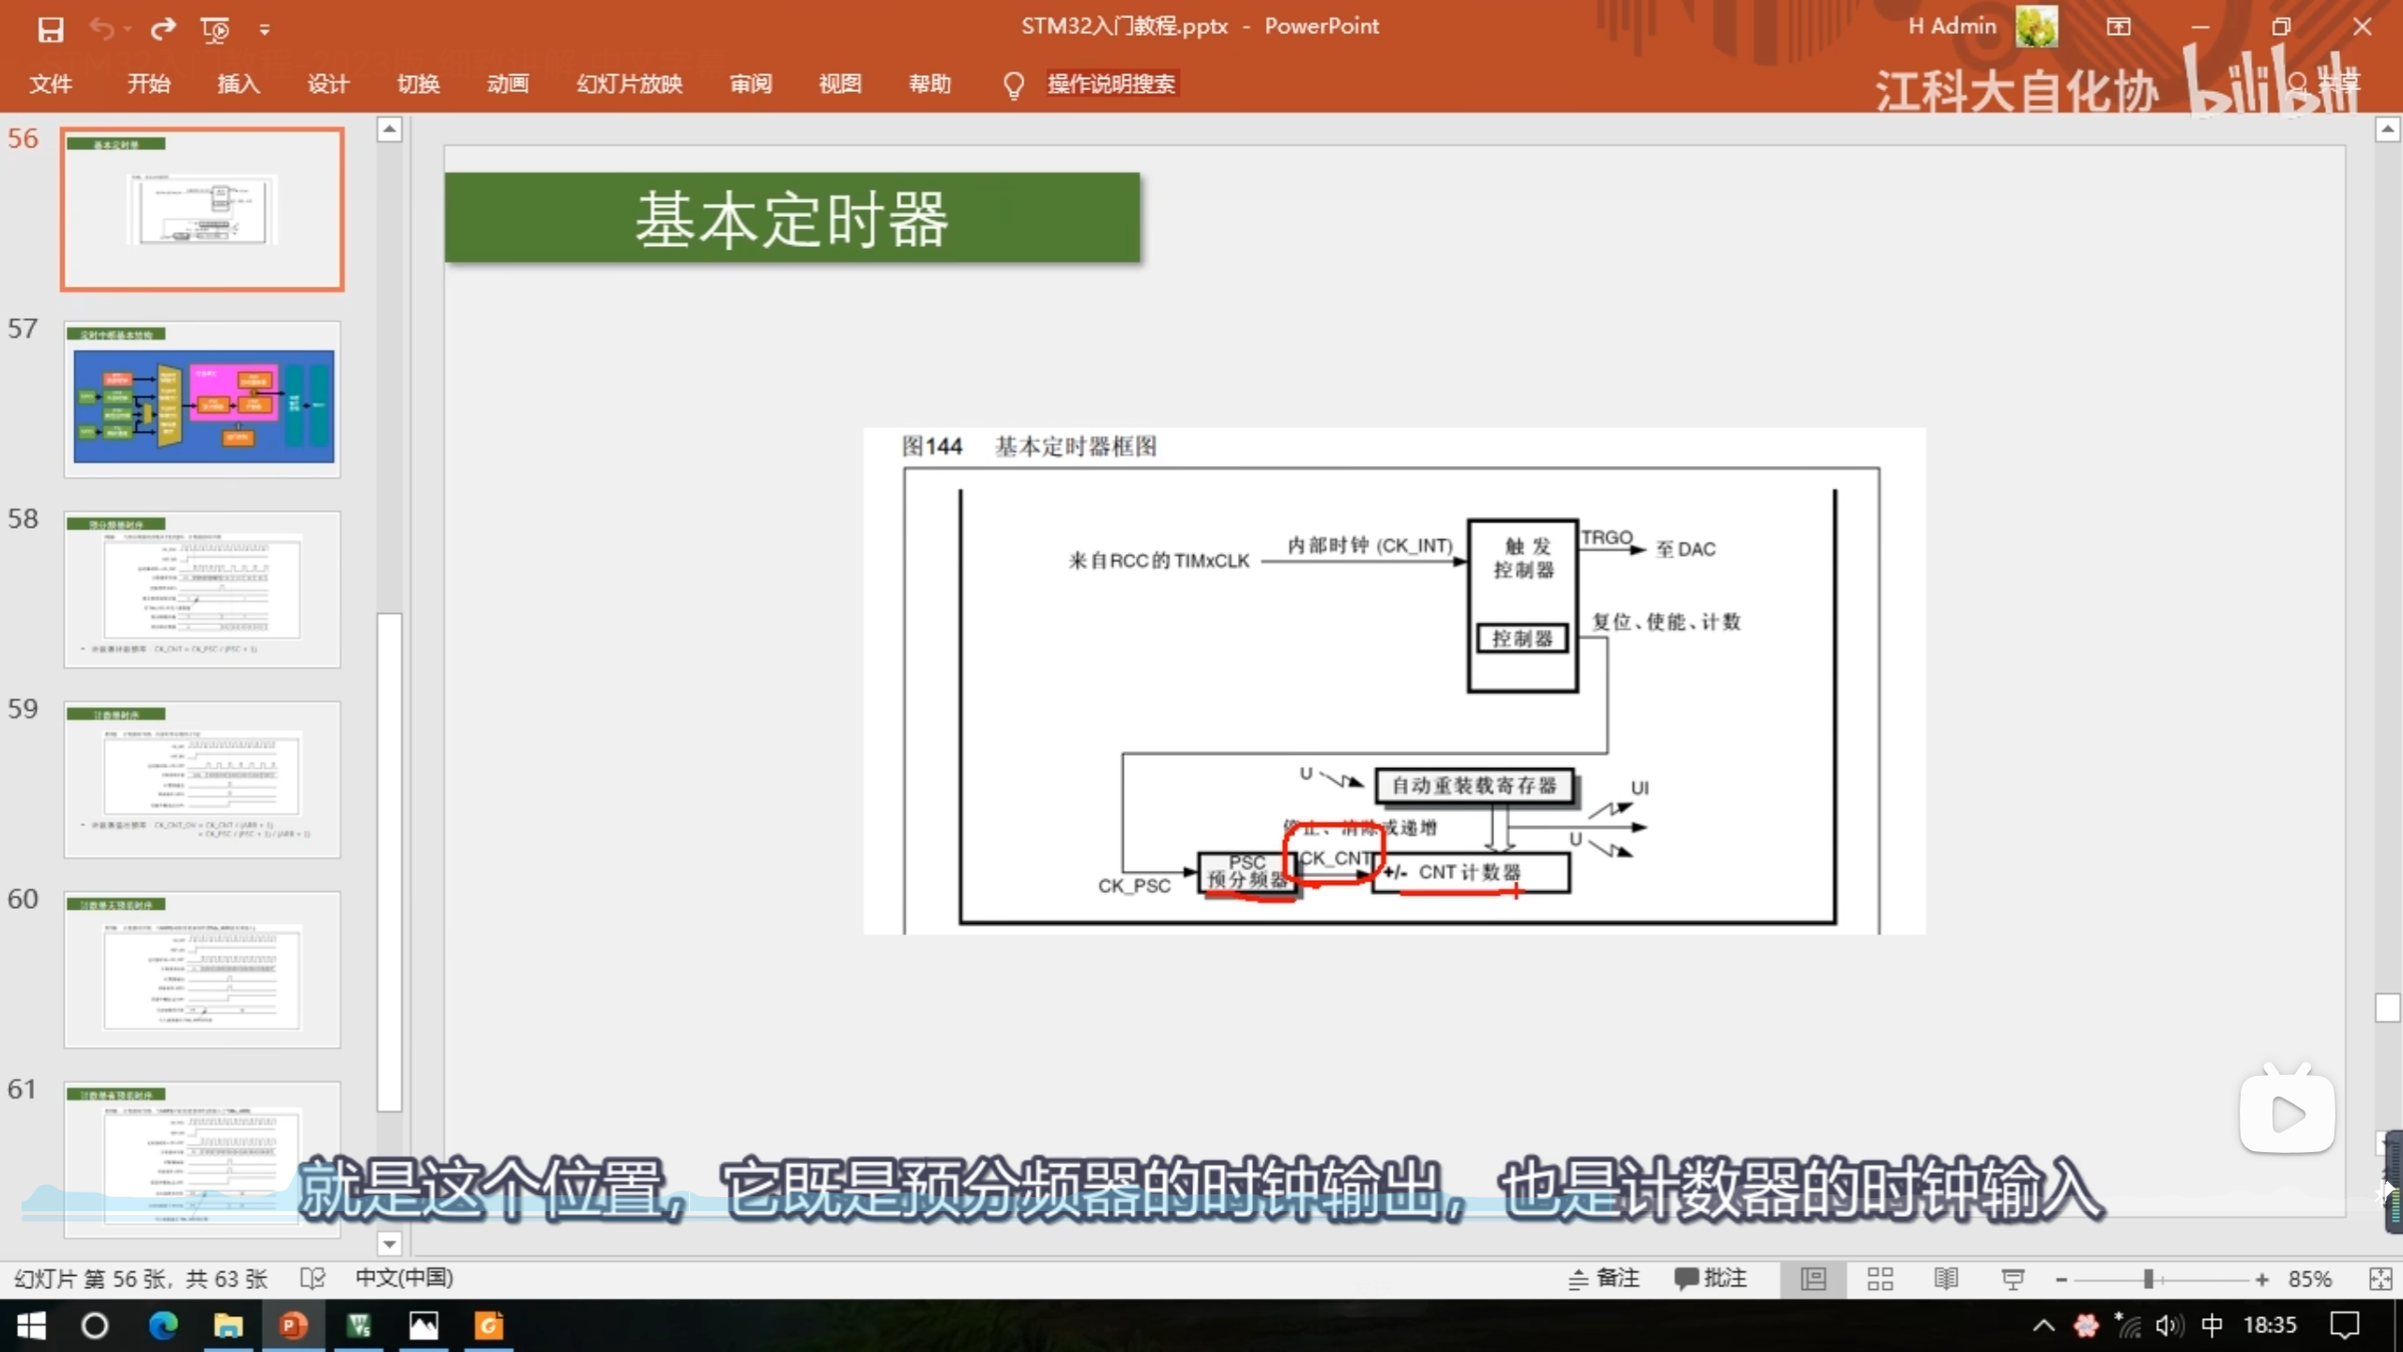This screenshot has width=2403, height=1352.
Task: Start slideshow from beginning toolbar icon
Action: click(x=215, y=30)
